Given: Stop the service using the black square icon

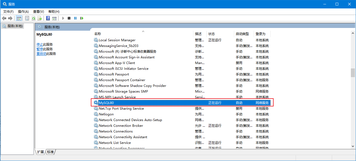Looking at the screenshot, I should pos(69,18).
